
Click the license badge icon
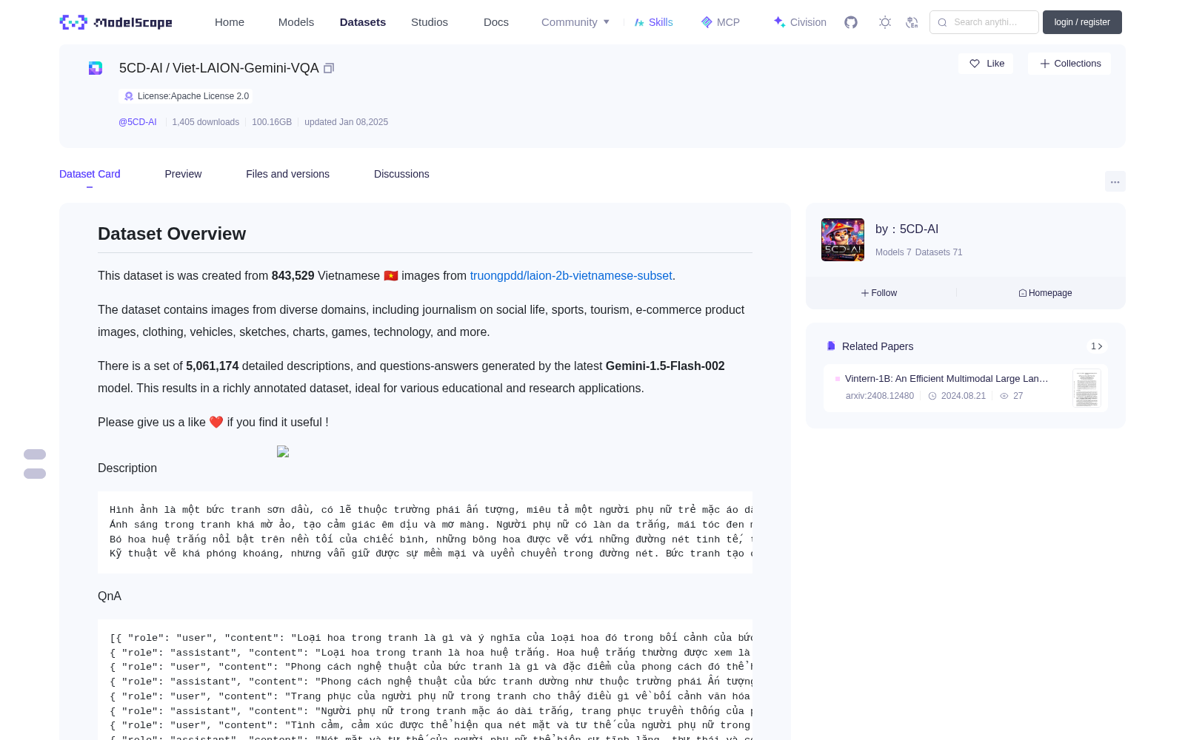click(129, 96)
